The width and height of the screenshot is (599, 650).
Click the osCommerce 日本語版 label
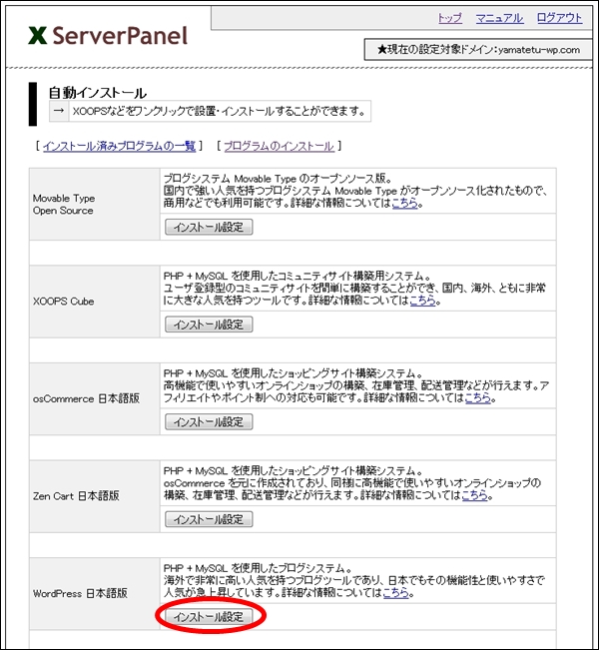[x=86, y=398]
